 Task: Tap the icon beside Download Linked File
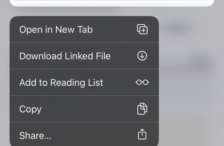click(142, 56)
